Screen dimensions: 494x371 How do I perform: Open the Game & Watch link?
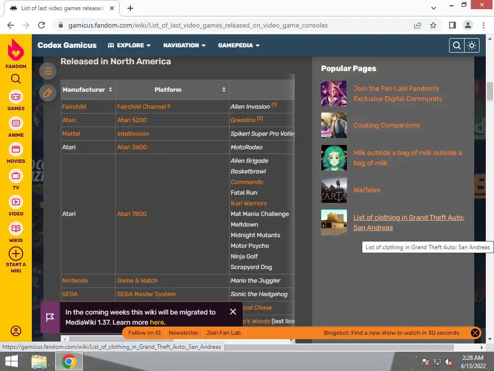(x=137, y=281)
